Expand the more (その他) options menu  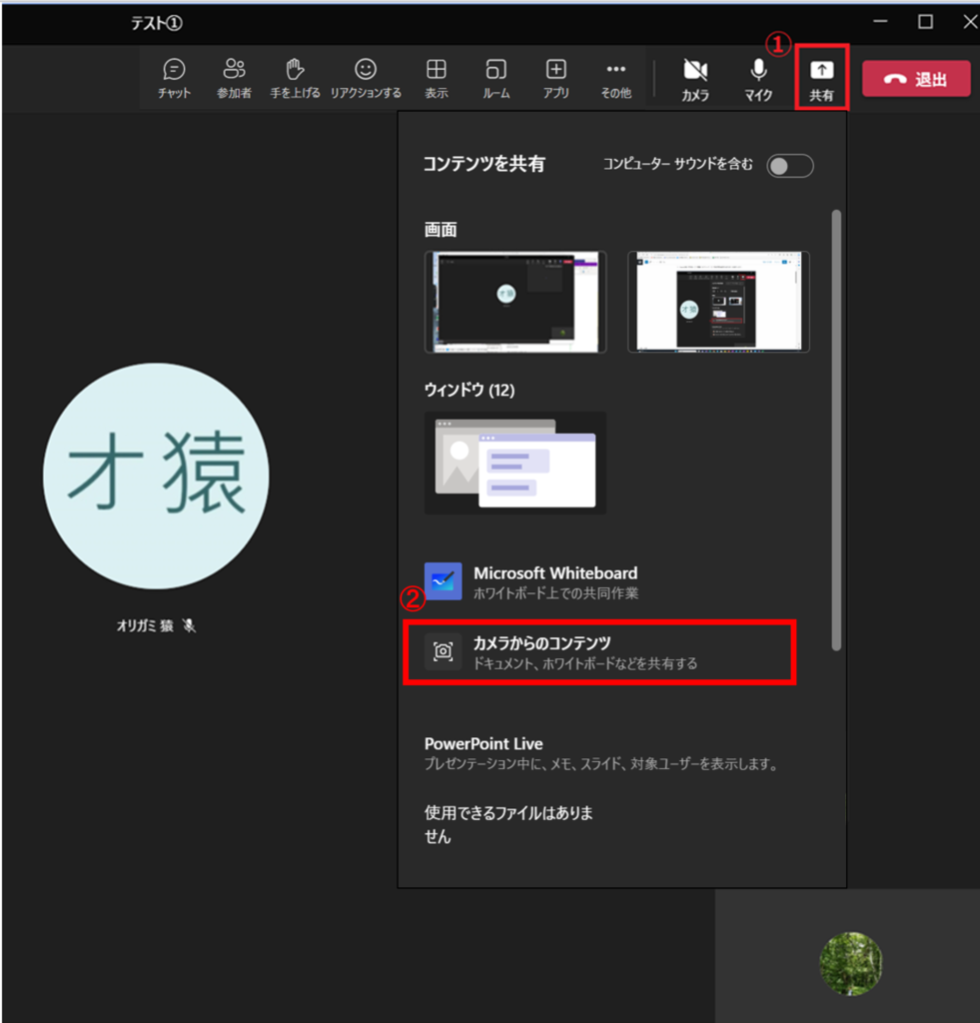point(615,79)
